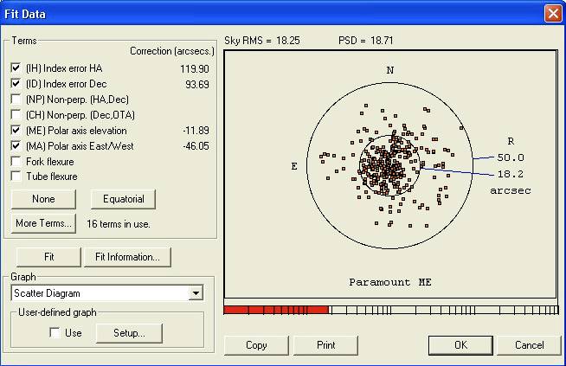Open Fit Information
This screenshot has height=366, width=566.
[x=127, y=257]
